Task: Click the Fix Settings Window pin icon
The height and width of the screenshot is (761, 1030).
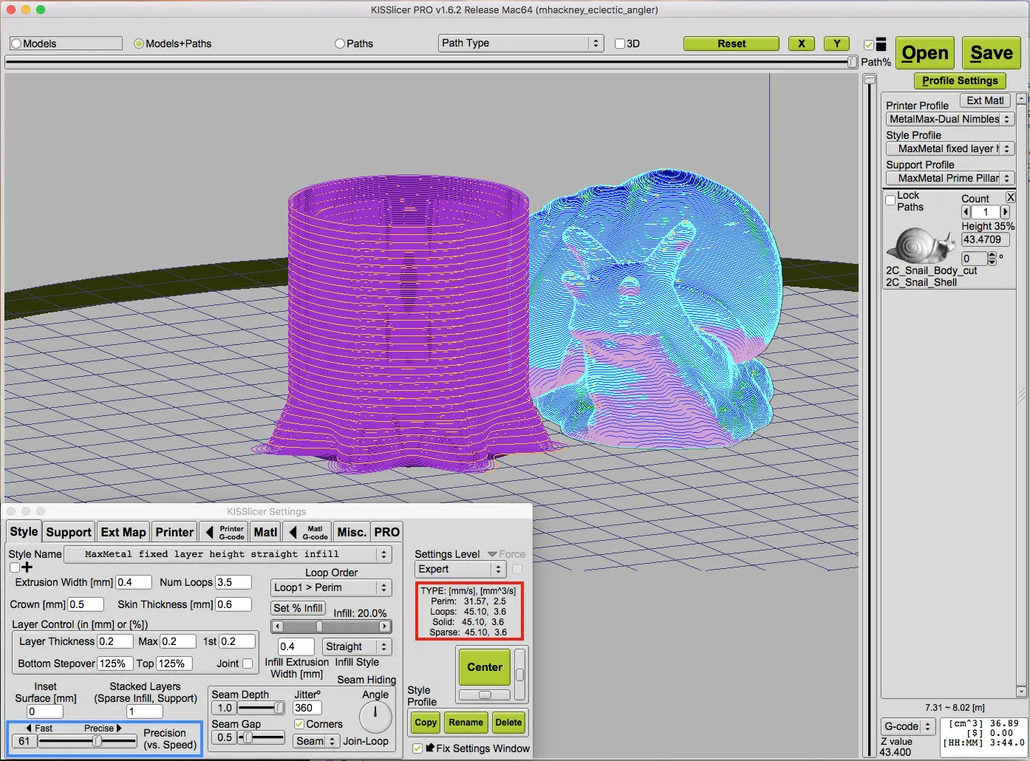Action: click(x=429, y=748)
